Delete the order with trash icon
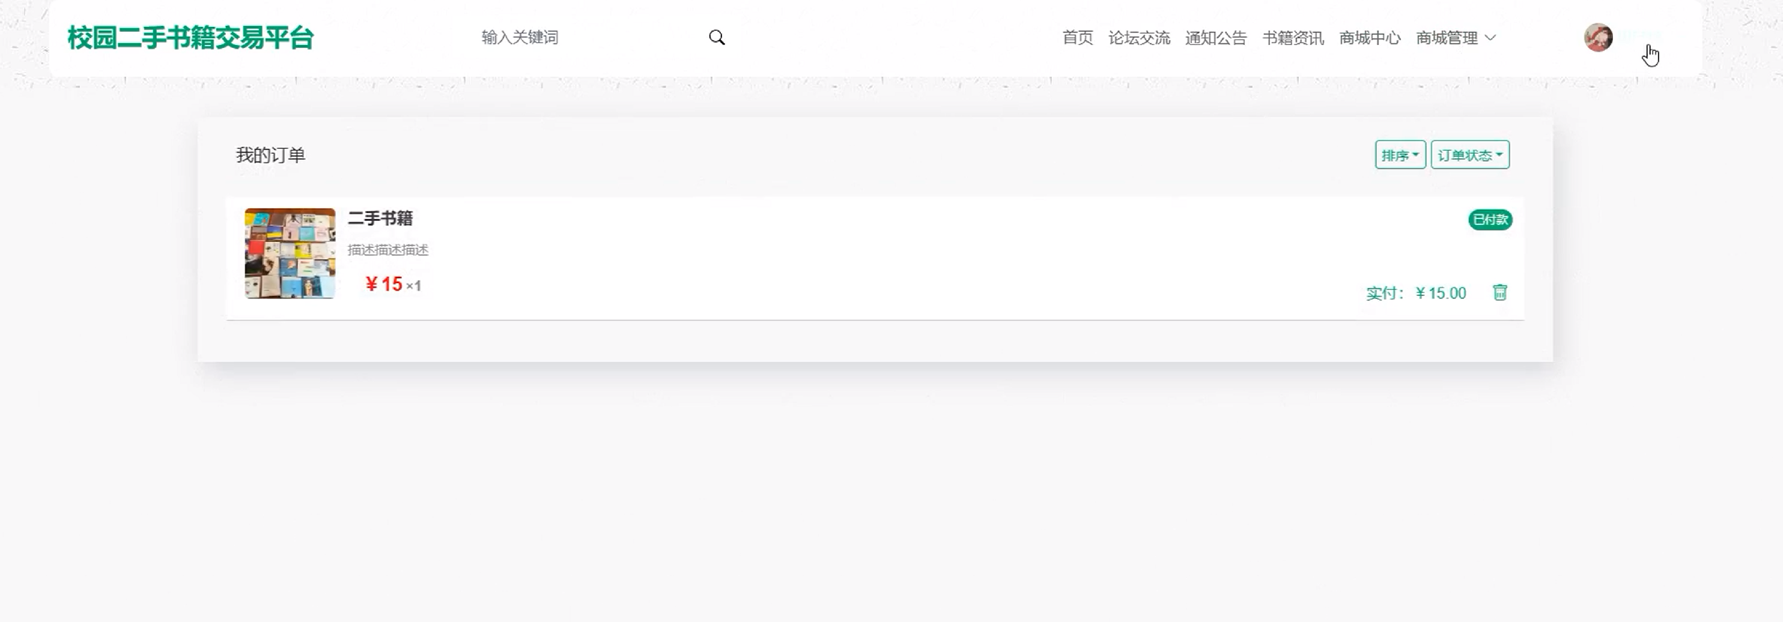This screenshot has width=1783, height=622. [x=1499, y=292]
